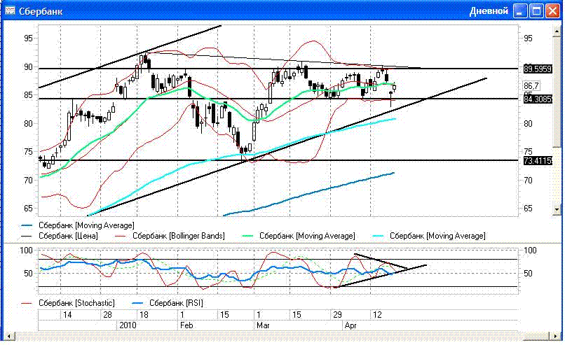This screenshot has height=345, width=565.
Task: Minimize the Сбербанк chart window
Action: pyautogui.click(x=519, y=11)
